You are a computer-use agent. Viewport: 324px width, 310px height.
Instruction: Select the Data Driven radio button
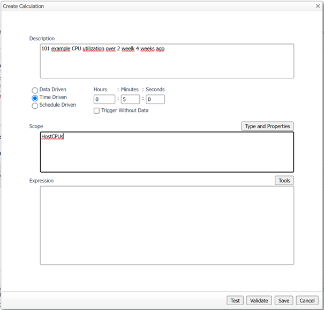pos(35,91)
